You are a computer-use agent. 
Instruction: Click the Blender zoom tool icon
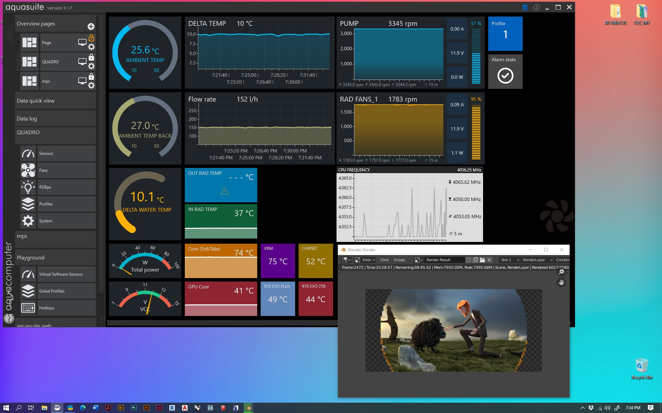pyautogui.click(x=561, y=272)
